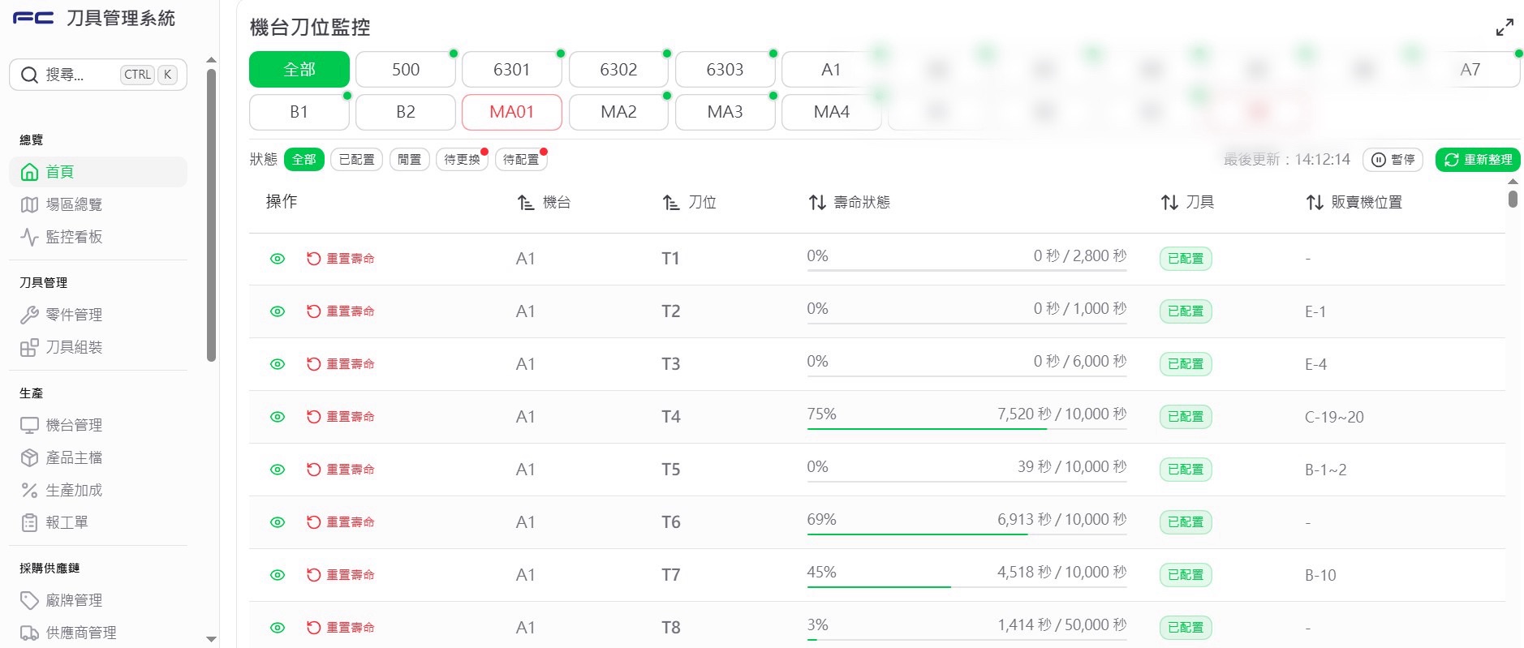View details eye icon for T6
The height and width of the screenshot is (648, 1524).
(278, 522)
